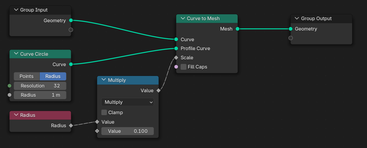Click the Profile Curve label

click(x=195, y=48)
